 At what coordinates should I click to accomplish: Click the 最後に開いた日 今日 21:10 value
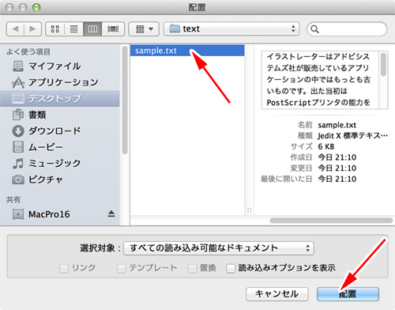coord(337,179)
